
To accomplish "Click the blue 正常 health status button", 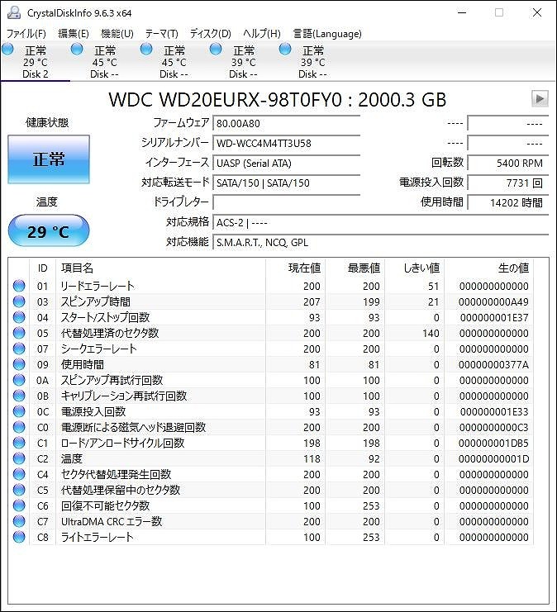I will click(49, 159).
